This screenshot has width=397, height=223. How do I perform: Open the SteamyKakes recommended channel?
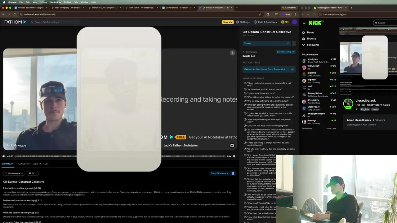pyautogui.click(x=319, y=94)
